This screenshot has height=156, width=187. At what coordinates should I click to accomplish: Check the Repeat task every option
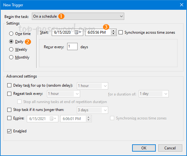coord(9,94)
